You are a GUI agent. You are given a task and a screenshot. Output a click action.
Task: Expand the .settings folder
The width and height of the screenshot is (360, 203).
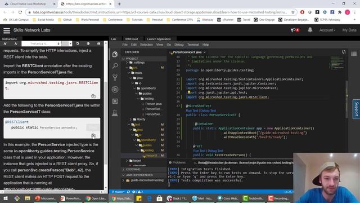click(x=127, y=63)
